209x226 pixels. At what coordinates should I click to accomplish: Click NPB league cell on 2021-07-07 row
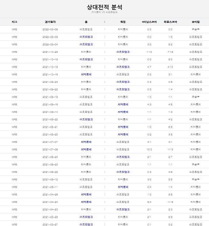click(14, 142)
